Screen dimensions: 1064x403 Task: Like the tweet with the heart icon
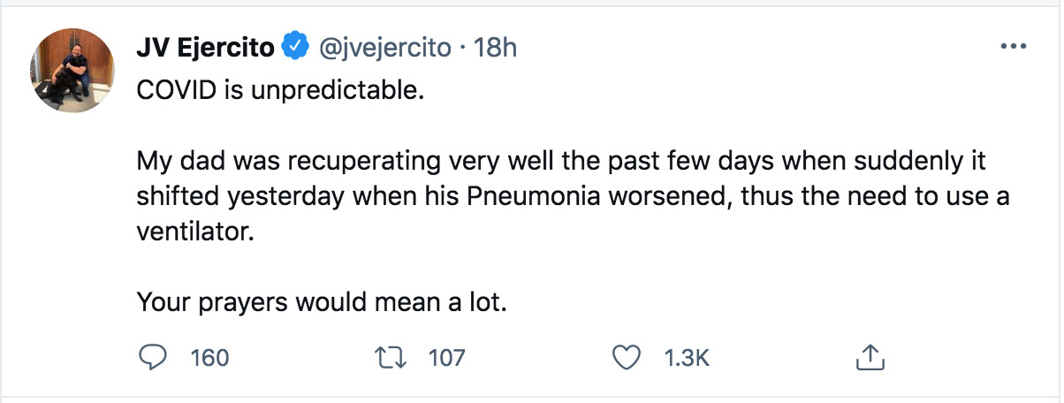(627, 358)
